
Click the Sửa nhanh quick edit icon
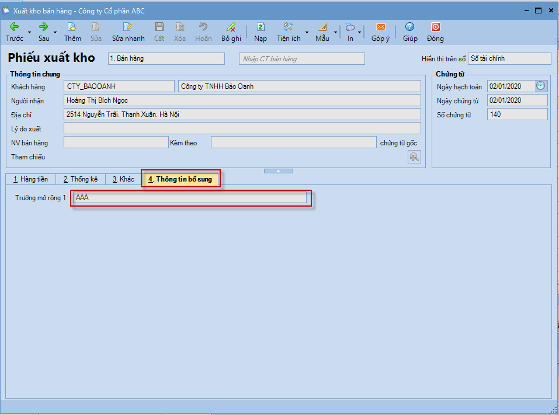coord(128,27)
